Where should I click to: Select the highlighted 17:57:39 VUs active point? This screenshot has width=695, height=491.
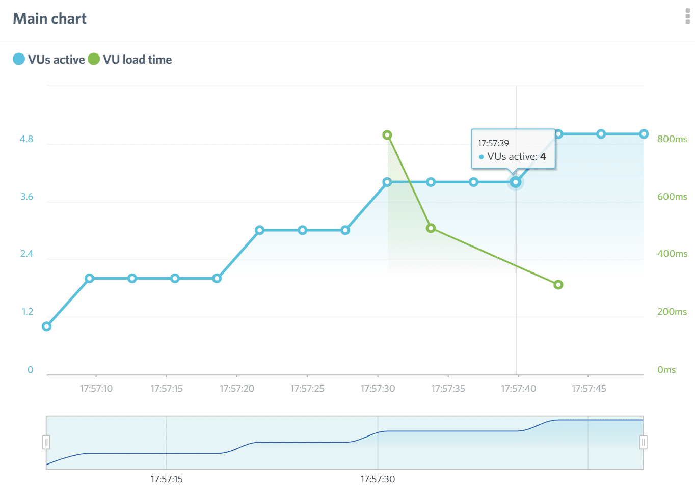(x=516, y=182)
